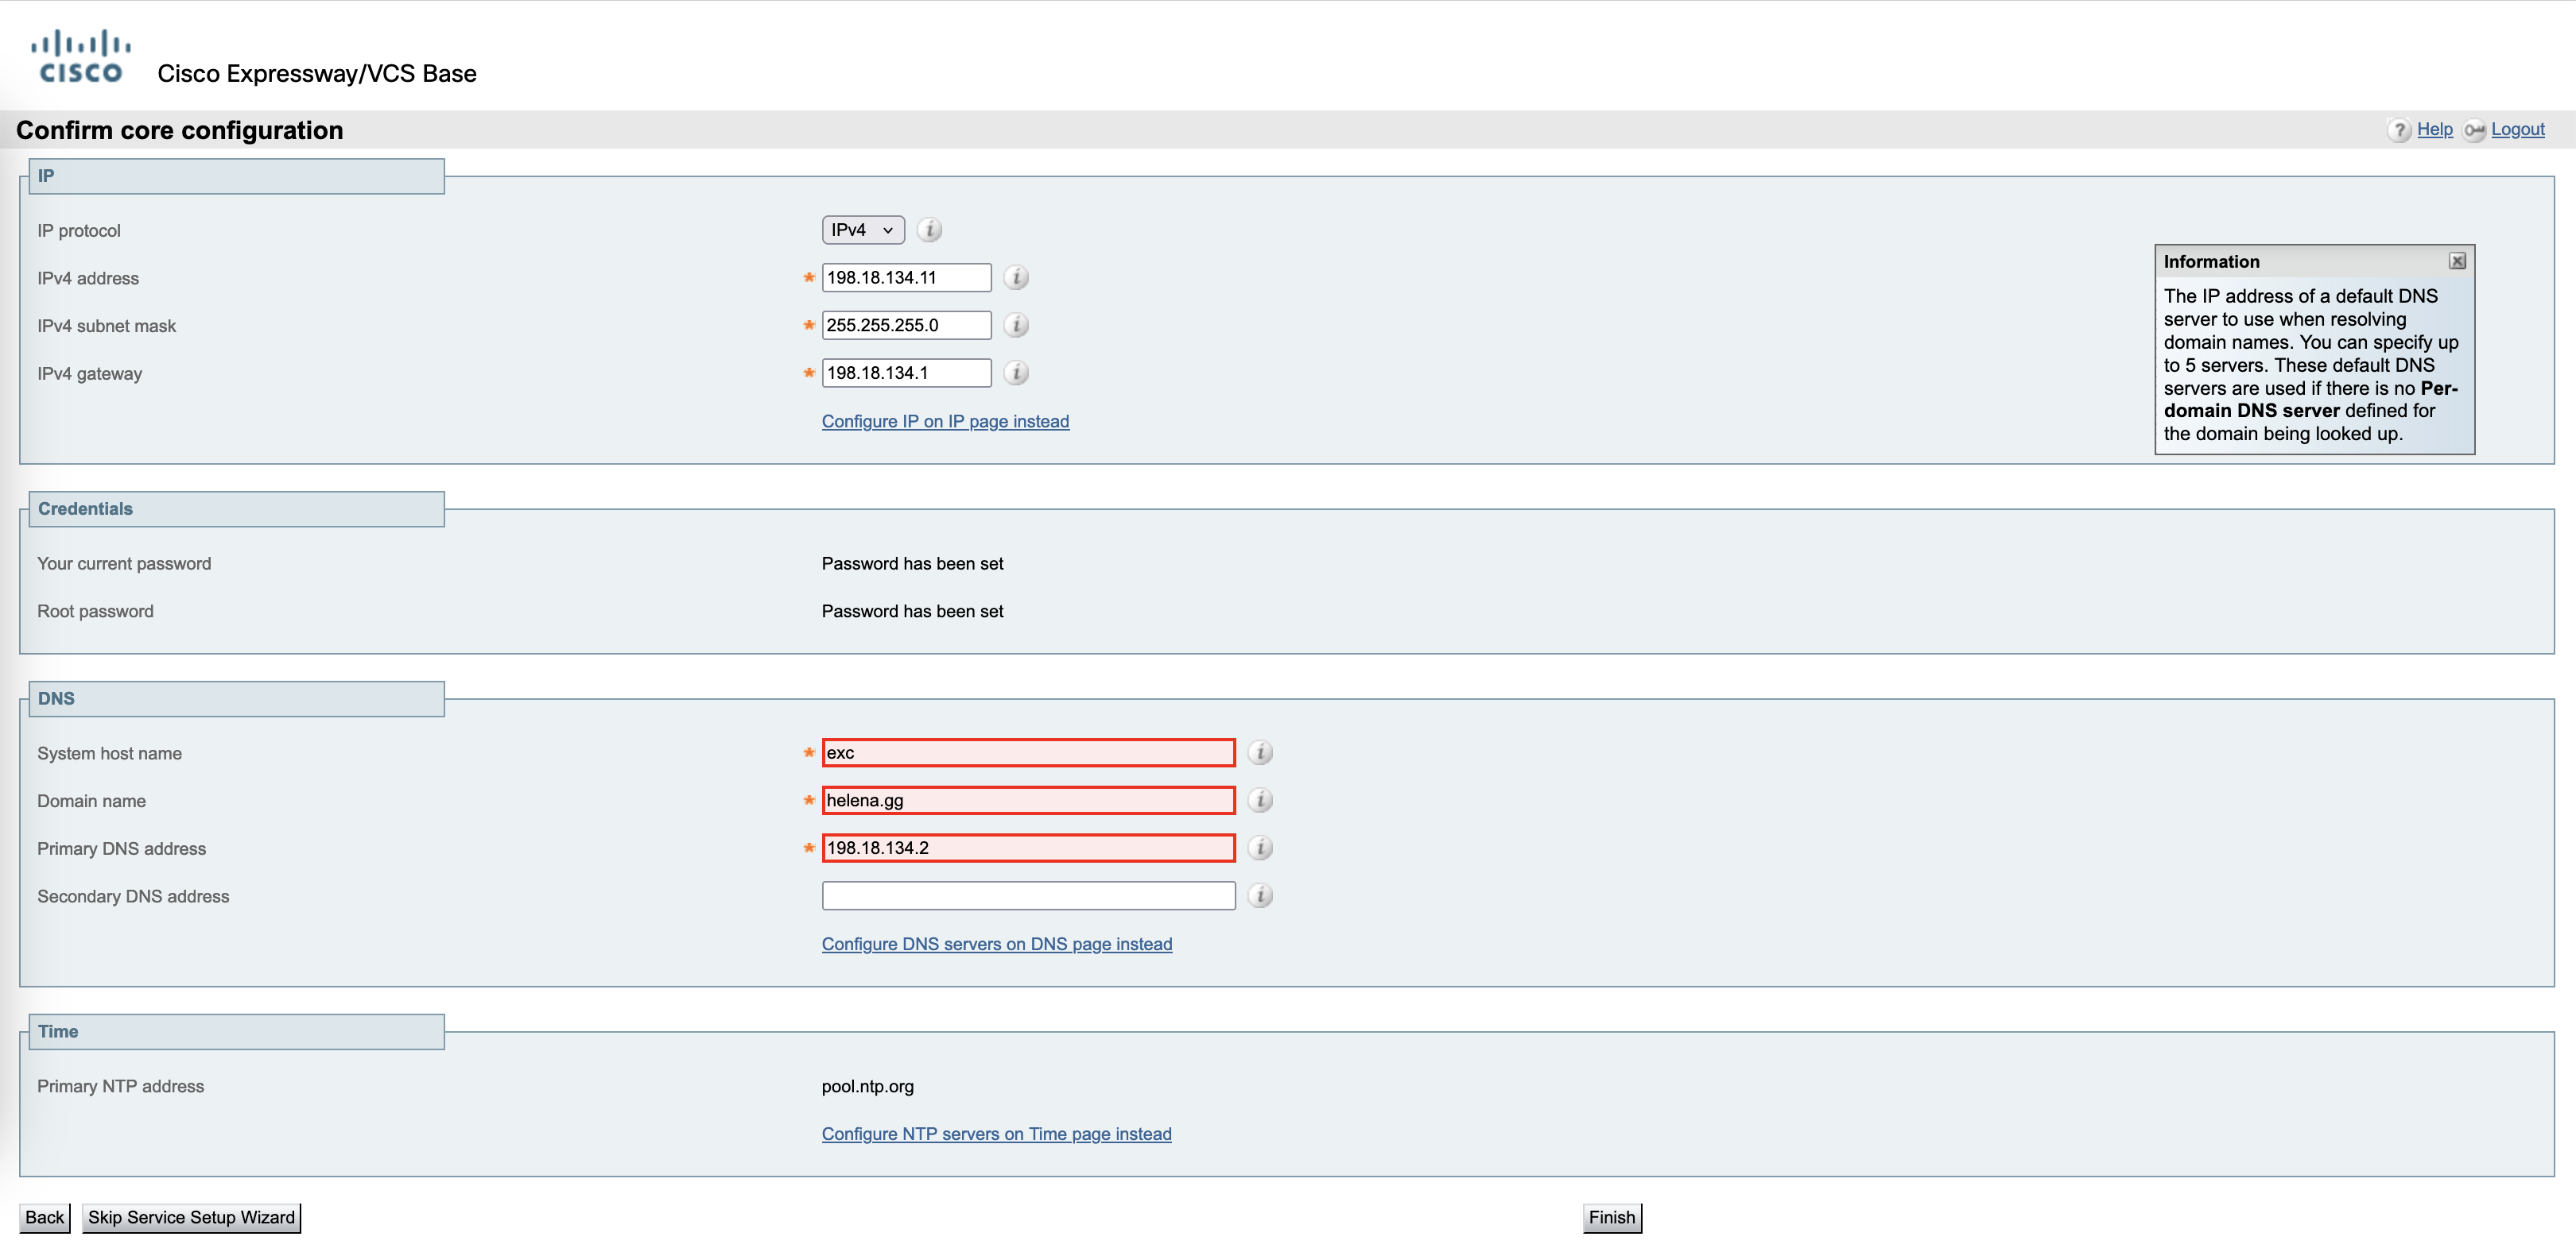
Task: Open the Help link
Action: 2434,129
